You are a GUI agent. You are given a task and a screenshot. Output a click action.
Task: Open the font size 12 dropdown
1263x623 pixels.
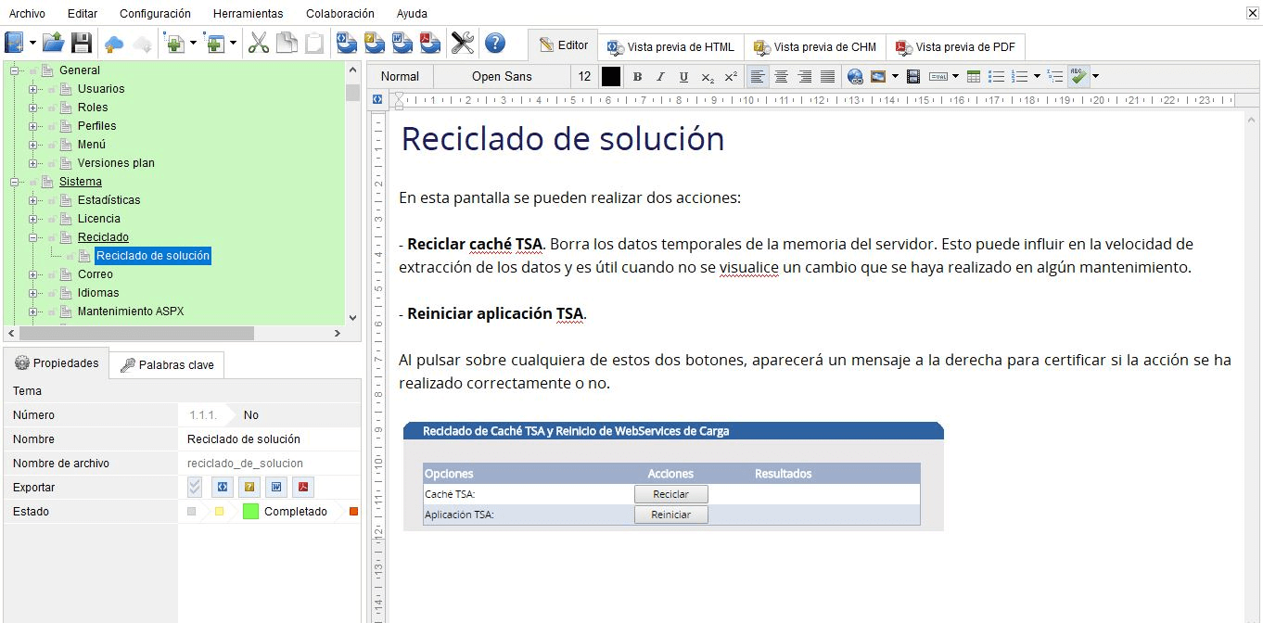tap(584, 77)
